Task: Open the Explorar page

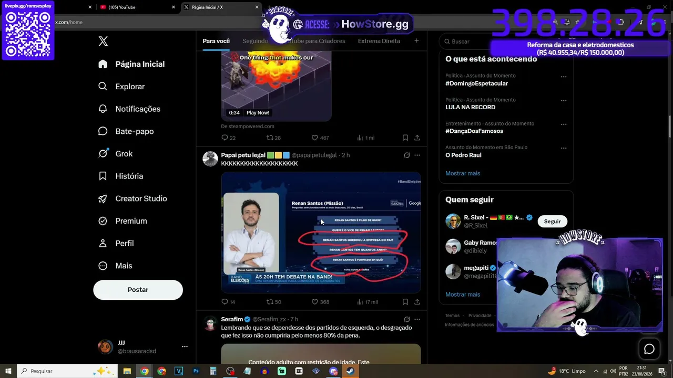Action: pyautogui.click(x=121, y=87)
